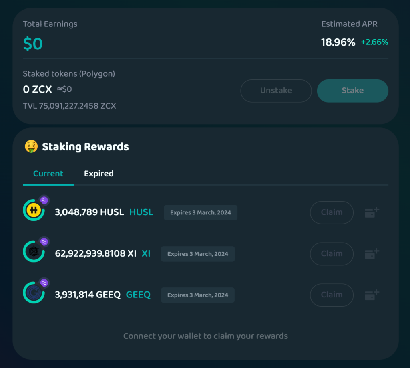
Task: Click Polygon chain badge on HUSL logo
Action: [x=44, y=200]
